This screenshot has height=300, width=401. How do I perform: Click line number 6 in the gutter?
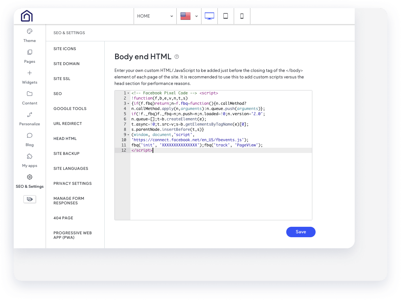point(125,119)
